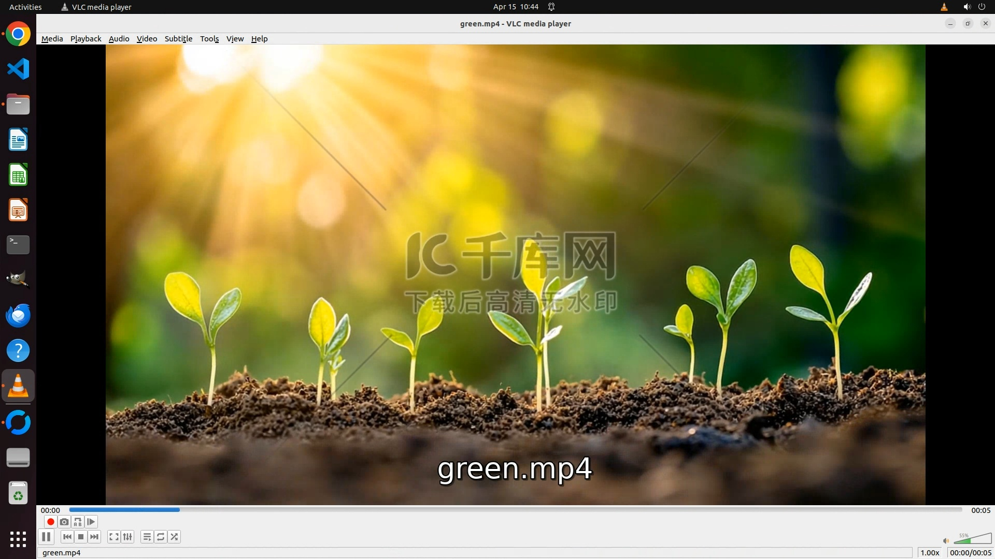Viewport: 995px width, 559px height.
Task: Open extended settings equalizer icon
Action: tap(127, 537)
